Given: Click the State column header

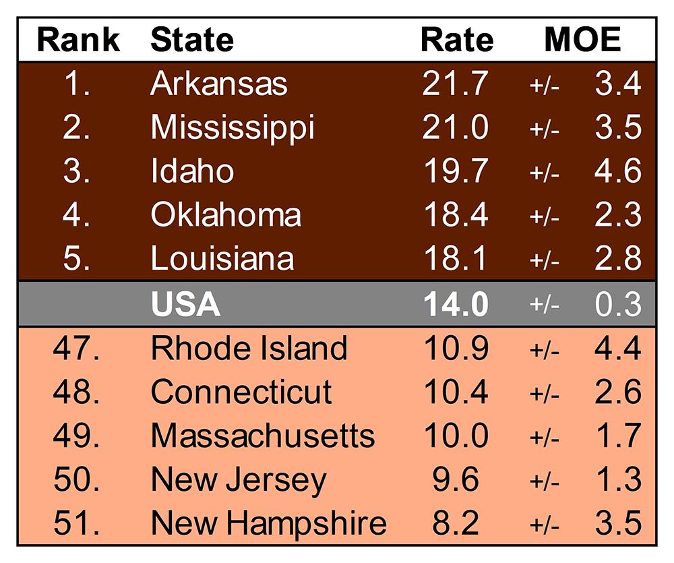Looking at the screenshot, I should click(192, 40).
